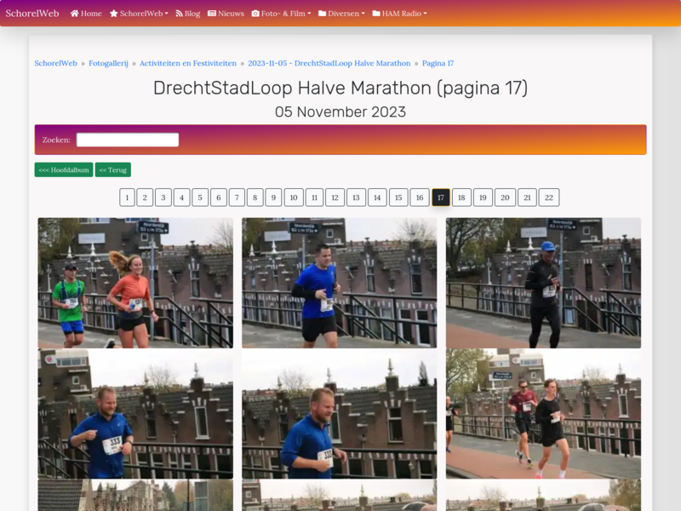Go to gallery page 4
The image size is (681, 511).
coord(181,198)
